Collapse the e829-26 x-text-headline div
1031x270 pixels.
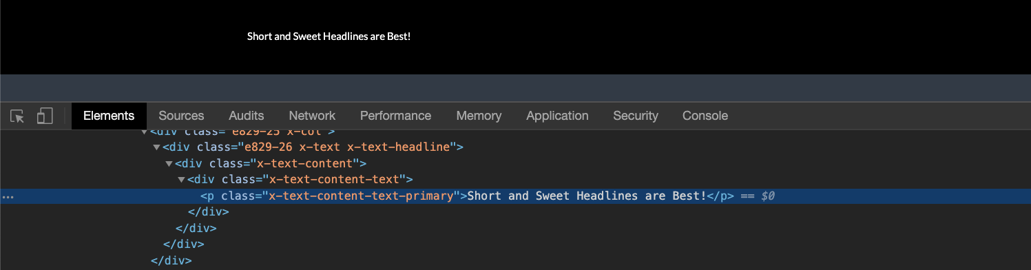pos(156,147)
